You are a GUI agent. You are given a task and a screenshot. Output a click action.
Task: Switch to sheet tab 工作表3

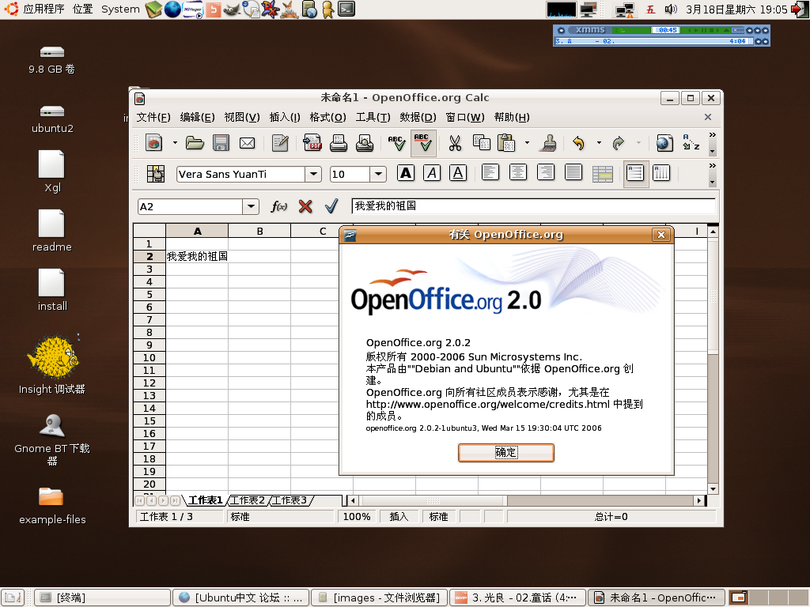[290, 500]
